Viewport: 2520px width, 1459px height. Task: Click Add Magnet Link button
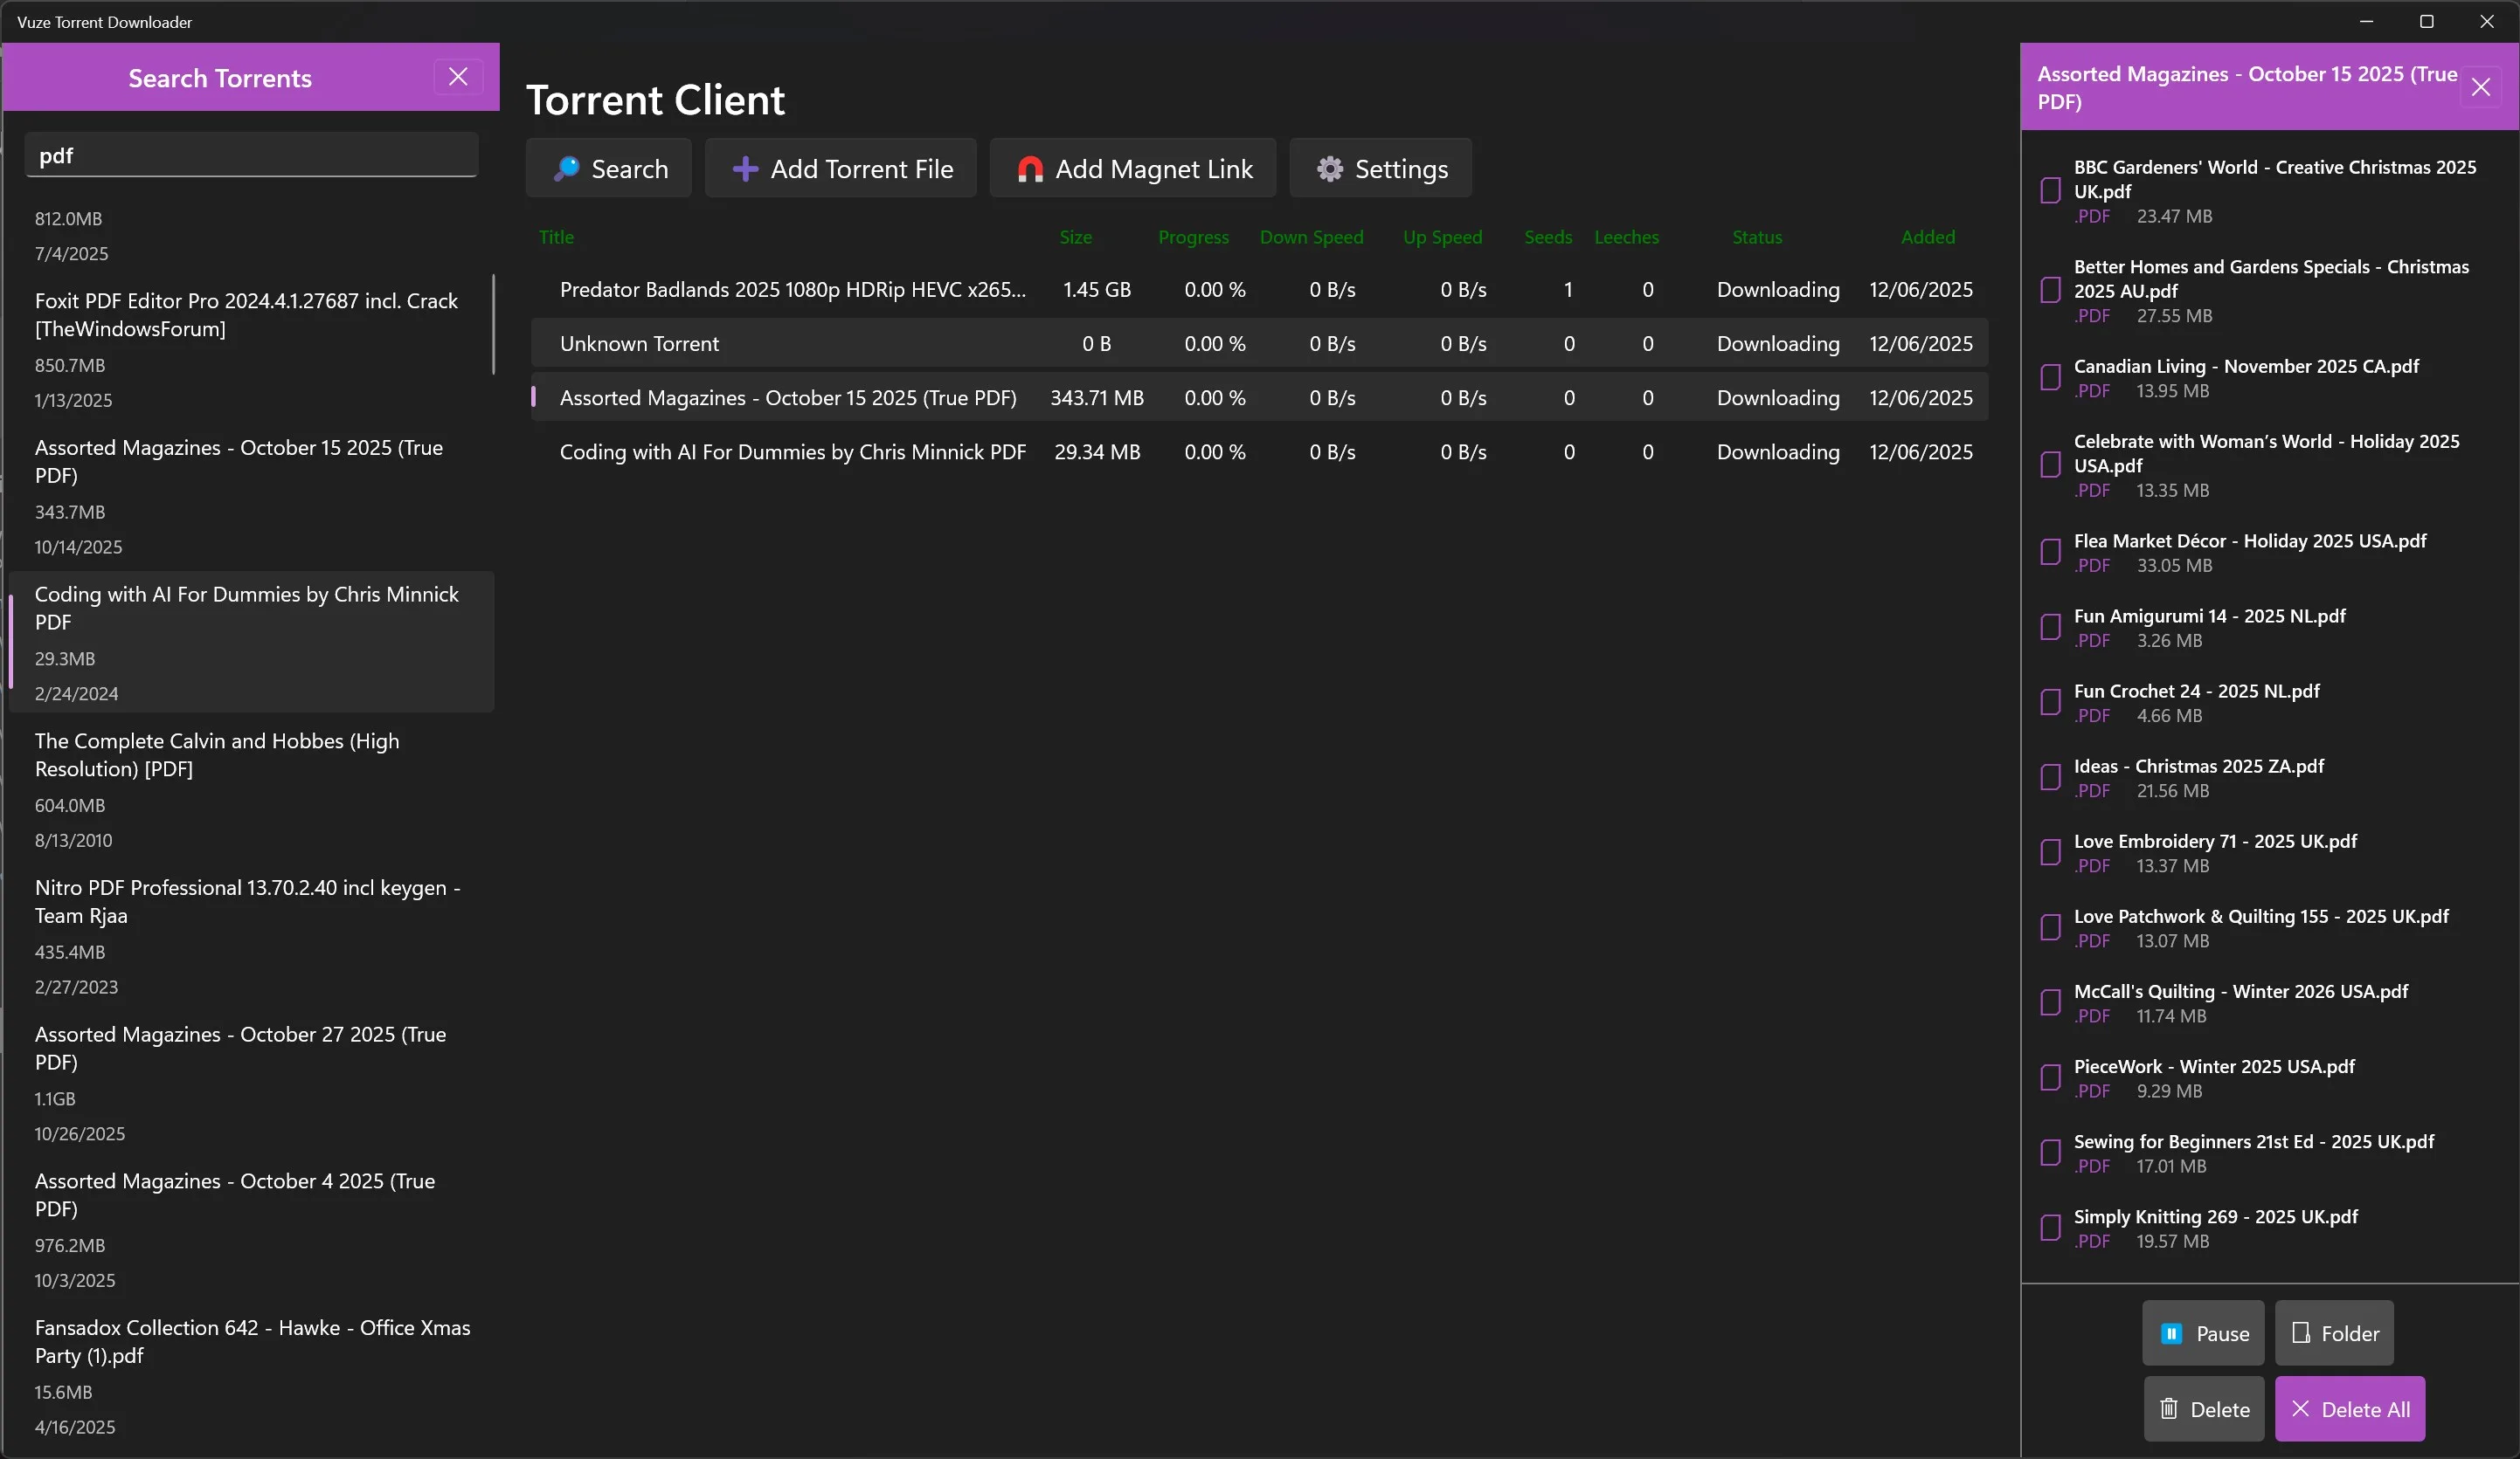[1133, 169]
